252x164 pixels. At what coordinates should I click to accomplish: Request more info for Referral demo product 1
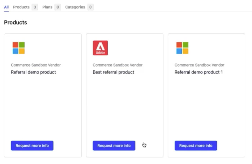[196, 146]
